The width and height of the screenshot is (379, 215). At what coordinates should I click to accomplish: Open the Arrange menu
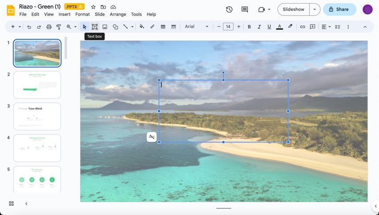[118, 14]
